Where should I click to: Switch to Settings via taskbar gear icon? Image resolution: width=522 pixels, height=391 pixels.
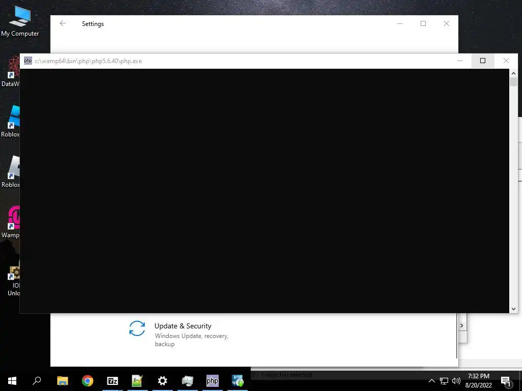[163, 381]
